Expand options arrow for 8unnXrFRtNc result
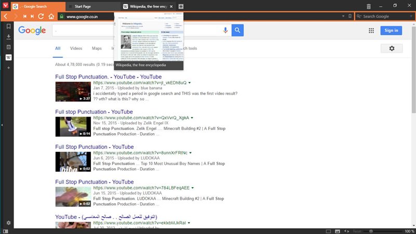The width and height of the screenshot is (416, 234). pyautogui.click(x=190, y=153)
